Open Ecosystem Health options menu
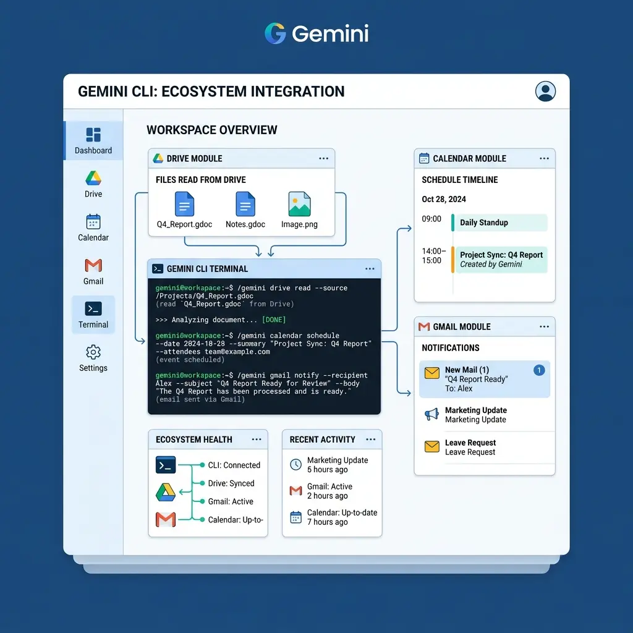 (x=257, y=440)
